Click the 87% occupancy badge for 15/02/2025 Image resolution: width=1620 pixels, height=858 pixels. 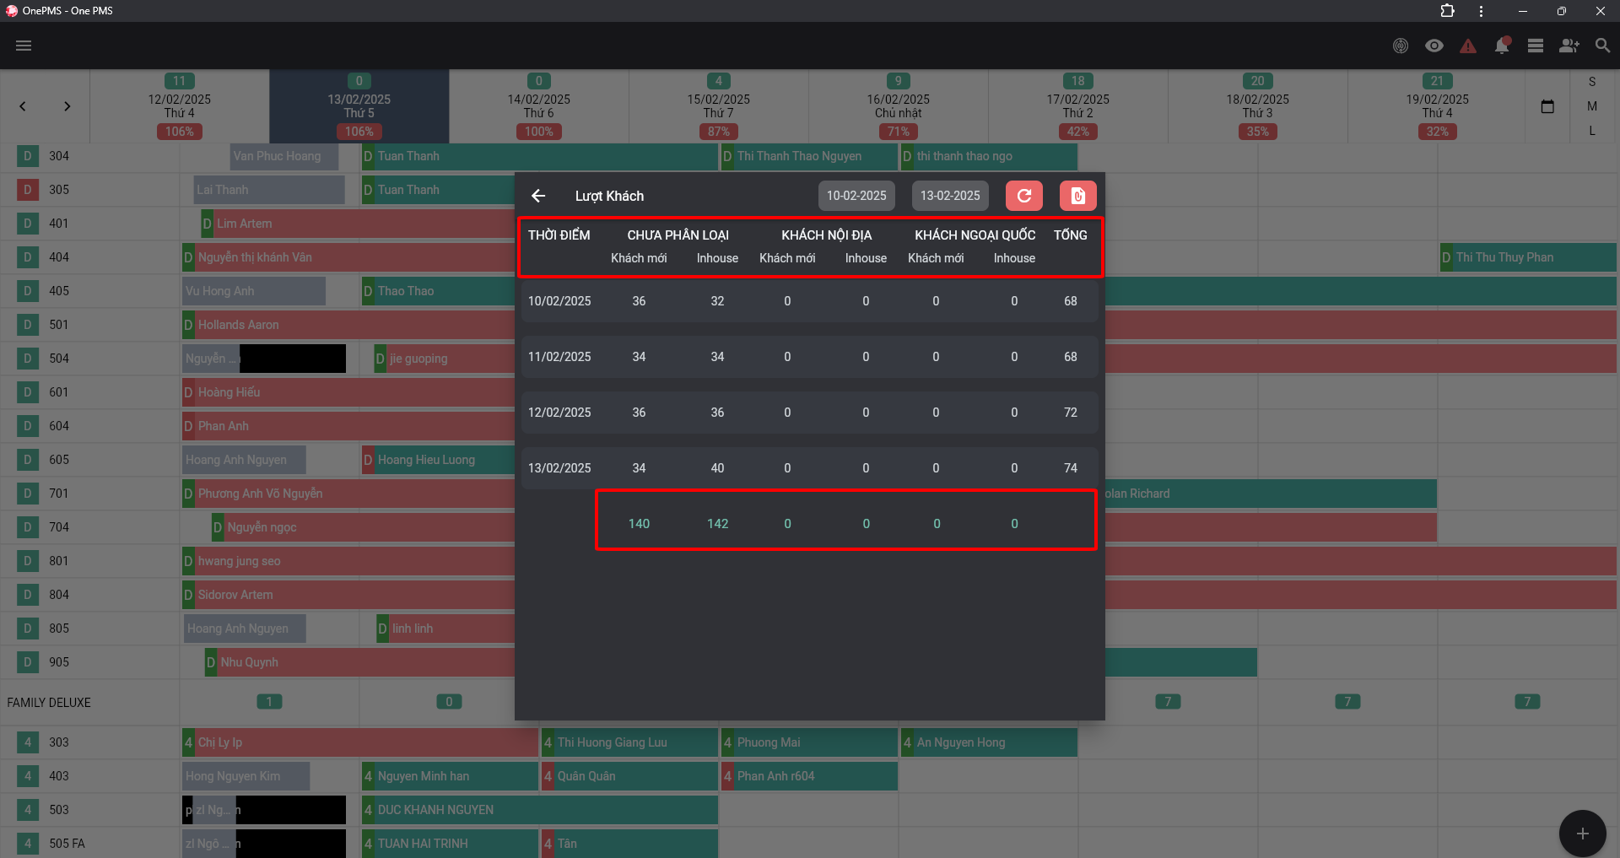719,132
